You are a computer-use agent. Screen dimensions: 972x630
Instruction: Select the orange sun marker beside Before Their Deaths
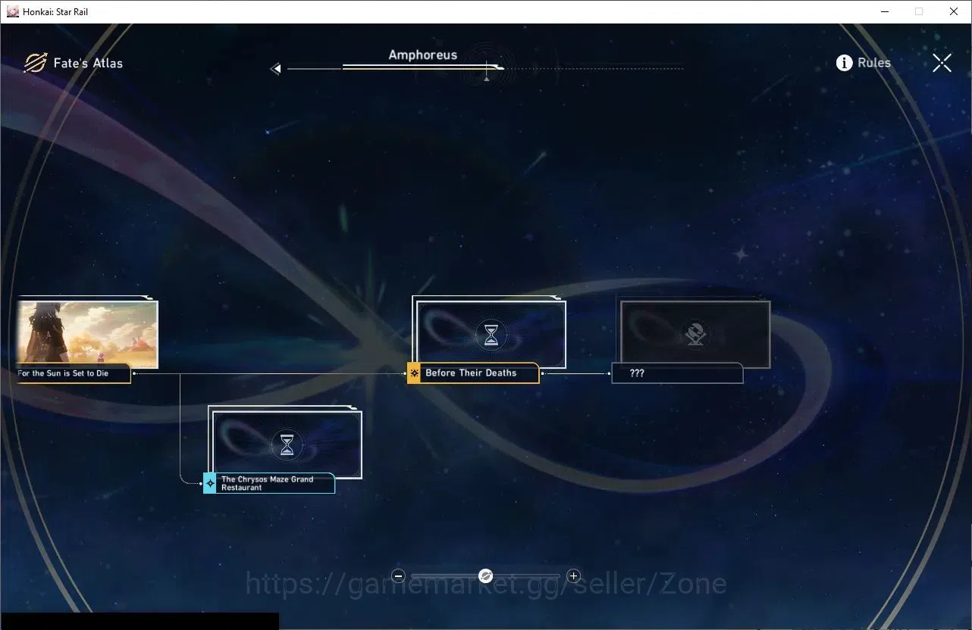coord(414,373)
